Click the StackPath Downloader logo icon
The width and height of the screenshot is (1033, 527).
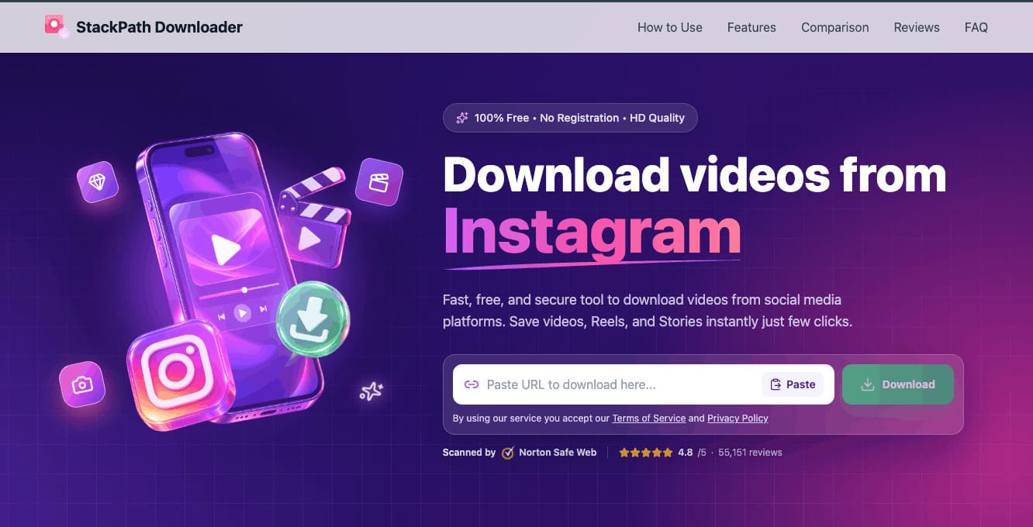(x=57, y=26)
